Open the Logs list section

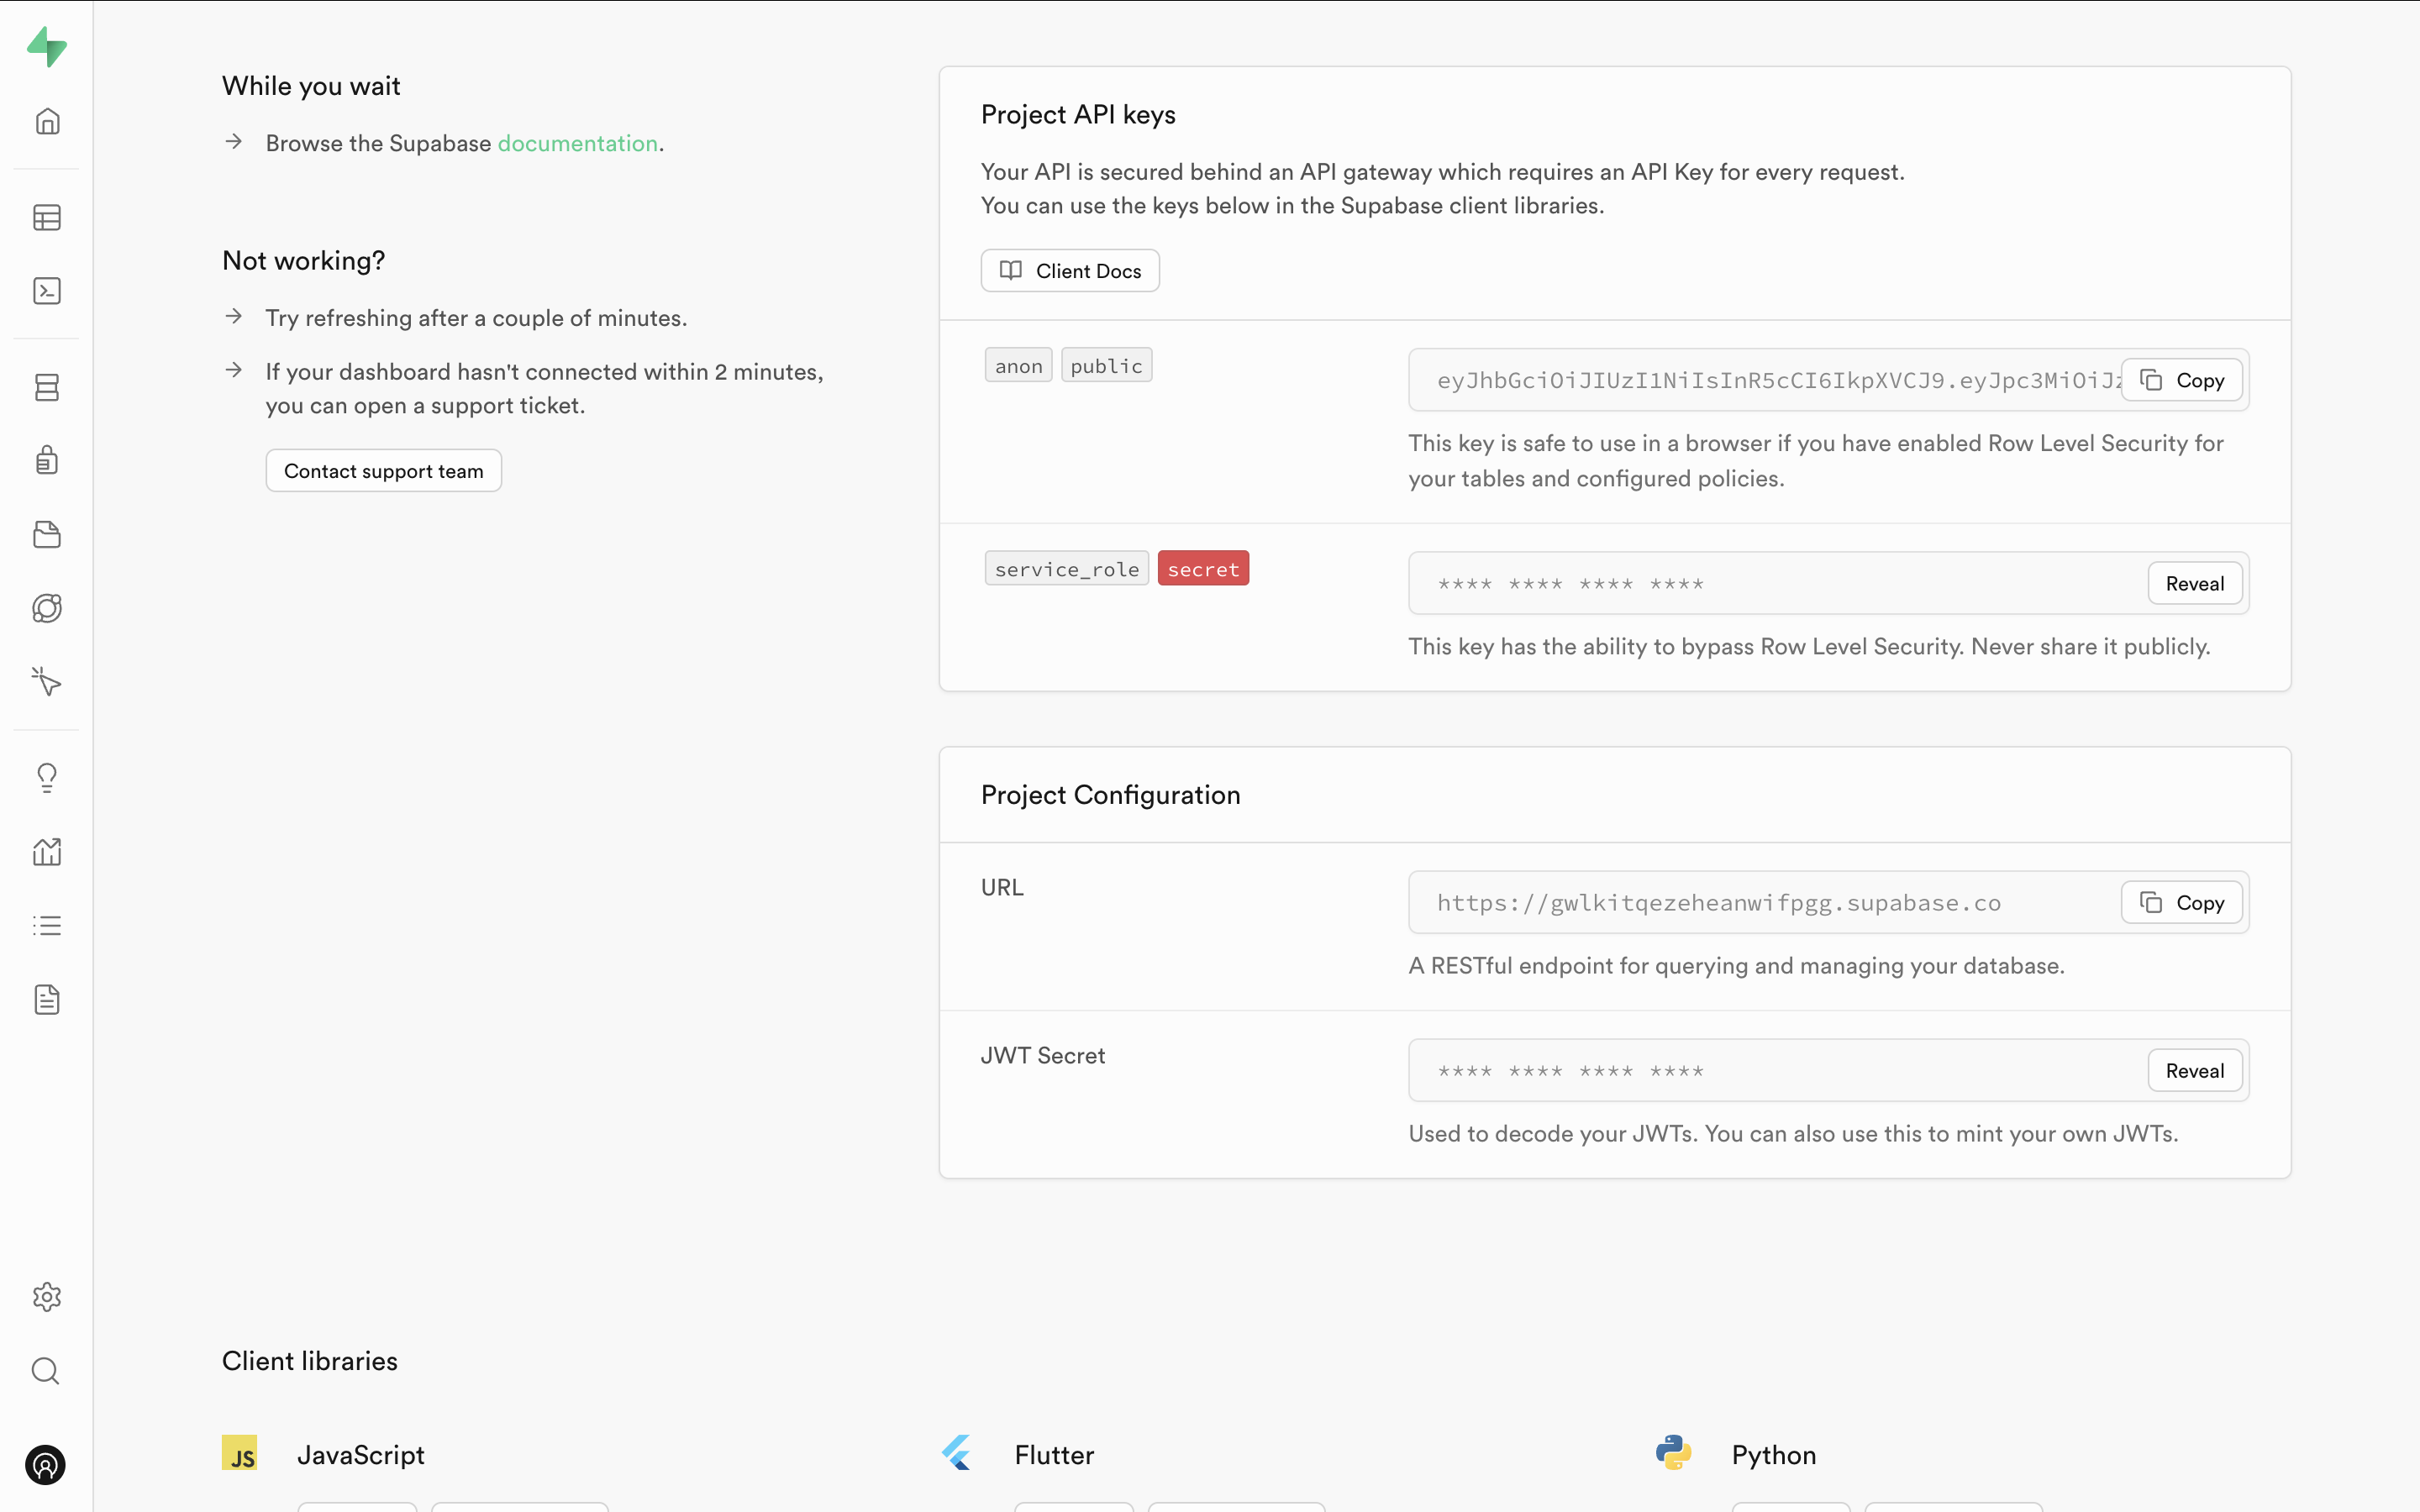coord(47,924)
